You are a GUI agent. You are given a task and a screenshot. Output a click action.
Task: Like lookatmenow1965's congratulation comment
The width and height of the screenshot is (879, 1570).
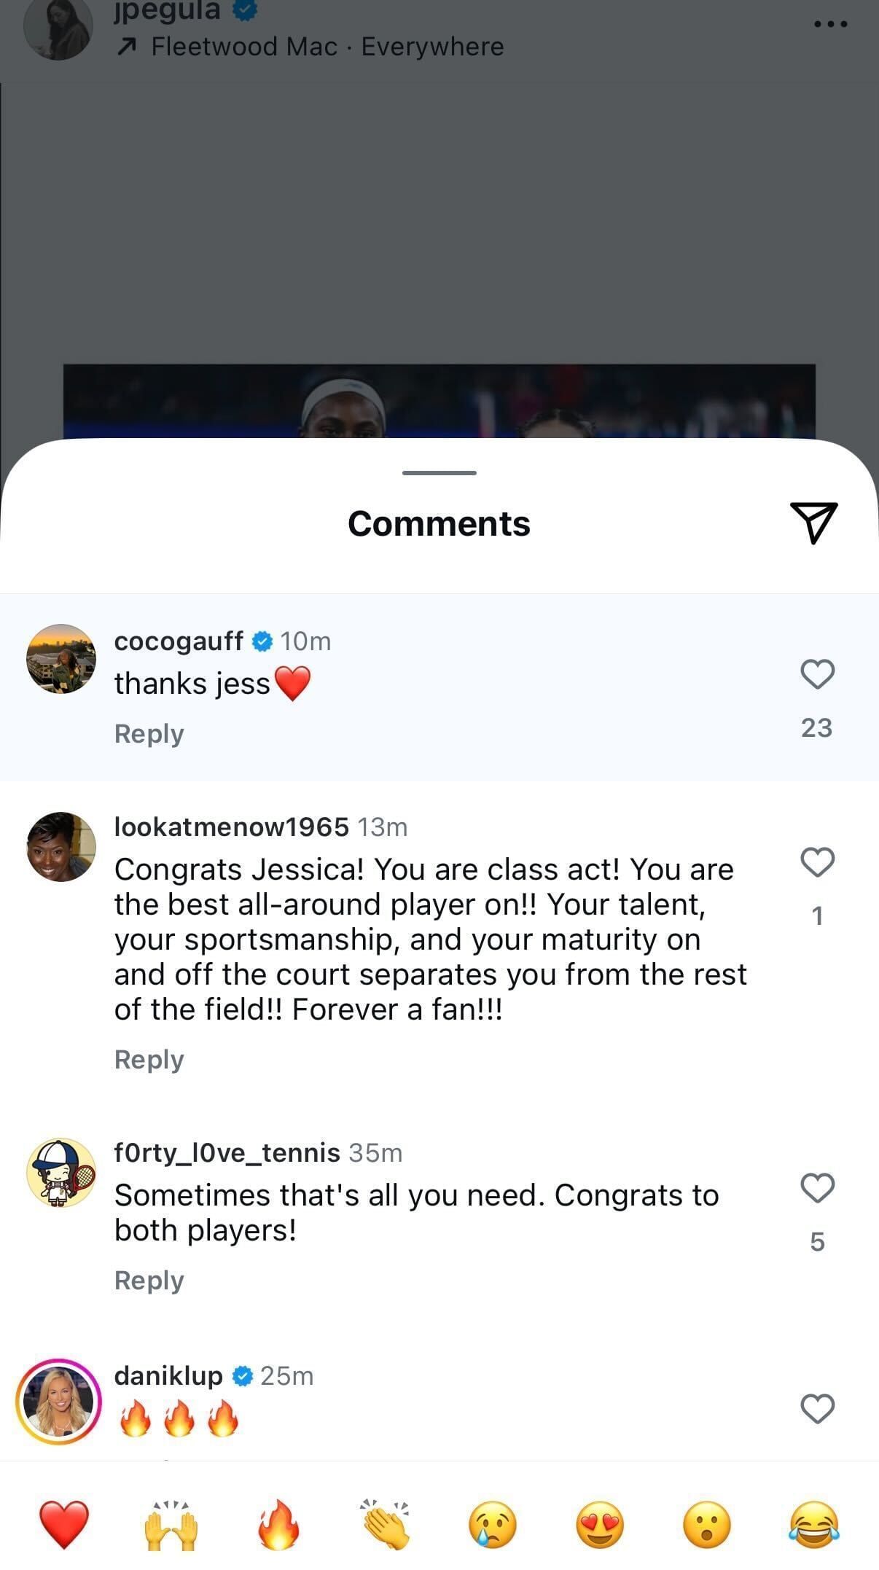click(817, 862)
